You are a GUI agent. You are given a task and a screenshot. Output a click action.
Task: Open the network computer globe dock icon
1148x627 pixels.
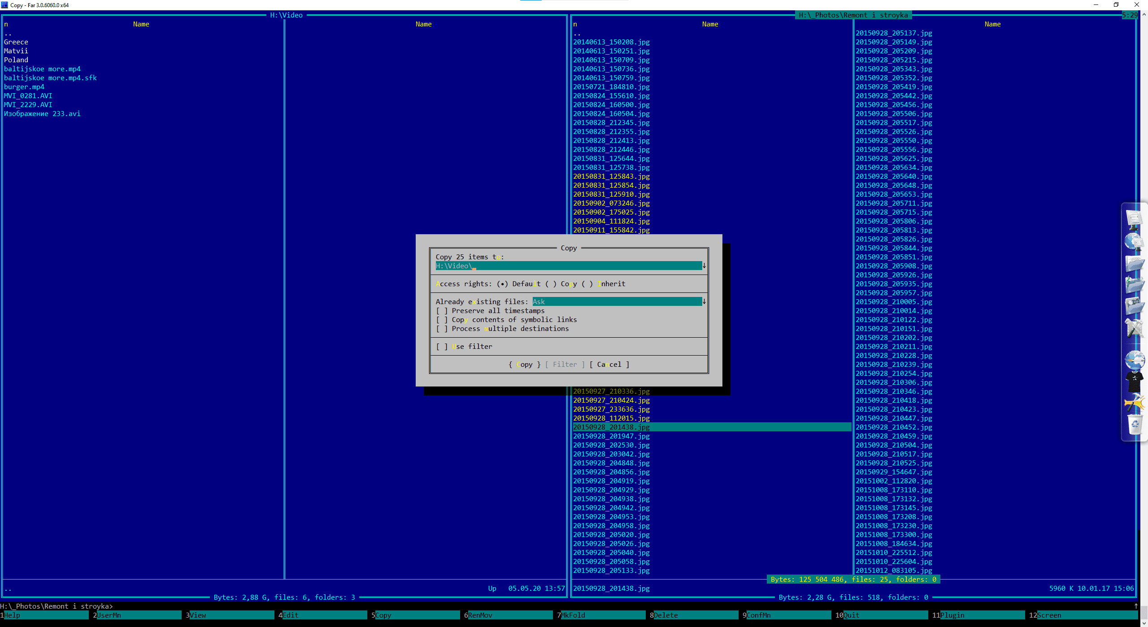[1134, 241]
